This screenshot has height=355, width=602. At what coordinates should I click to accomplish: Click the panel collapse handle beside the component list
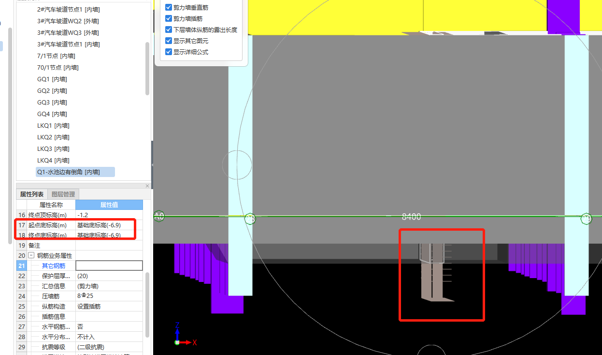(x=153, y=165)
